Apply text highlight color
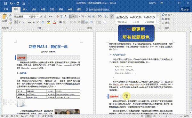 (x=49, y=22)
